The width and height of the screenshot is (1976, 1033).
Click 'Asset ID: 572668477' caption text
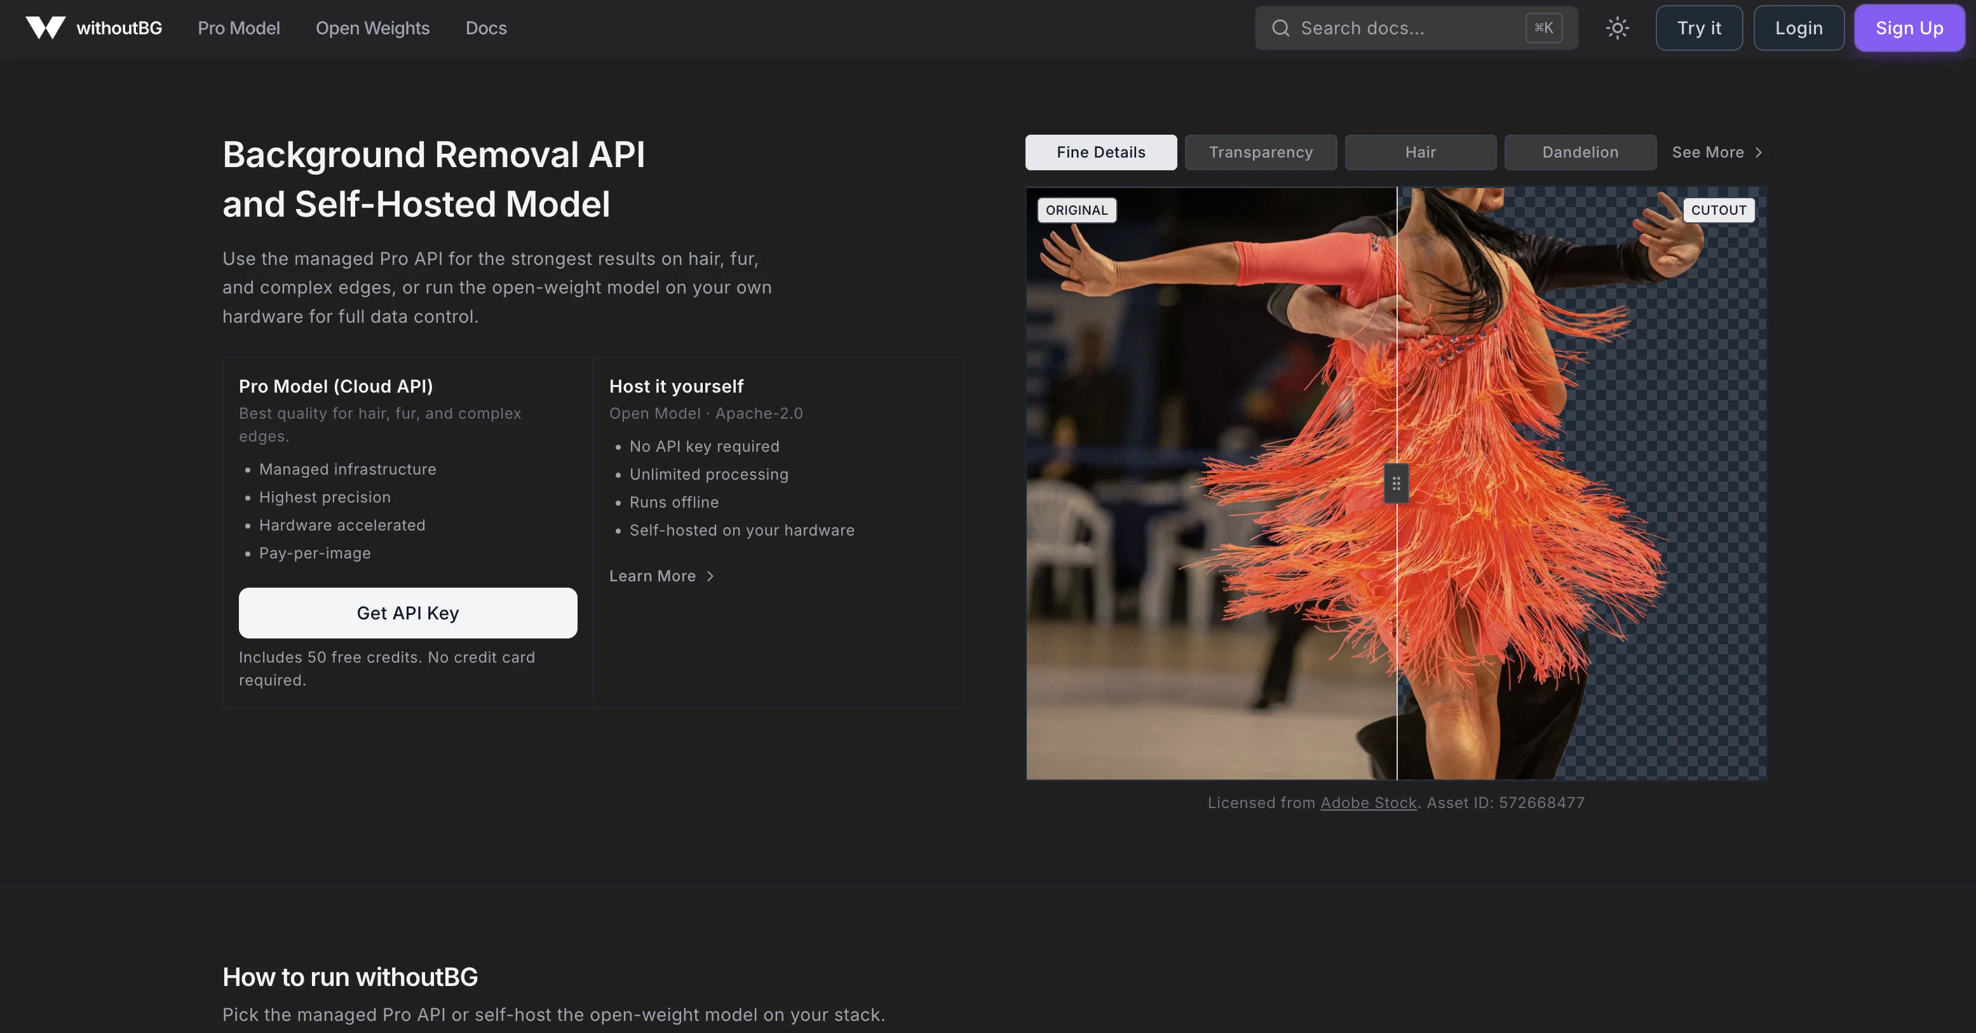point(1505,803)
